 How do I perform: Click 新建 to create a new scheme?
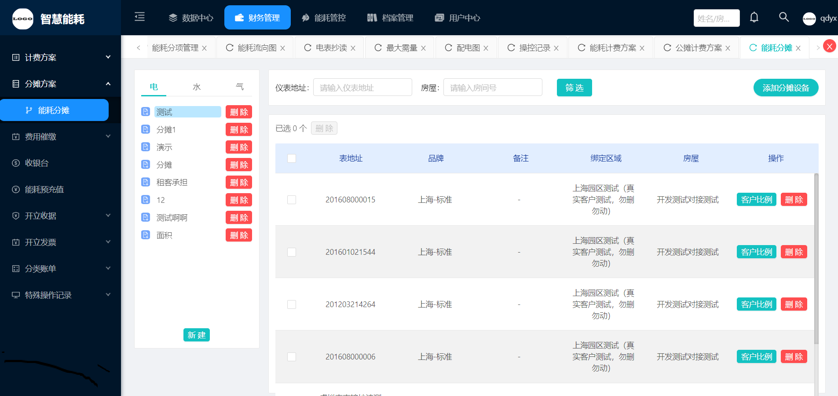(196, 335)
